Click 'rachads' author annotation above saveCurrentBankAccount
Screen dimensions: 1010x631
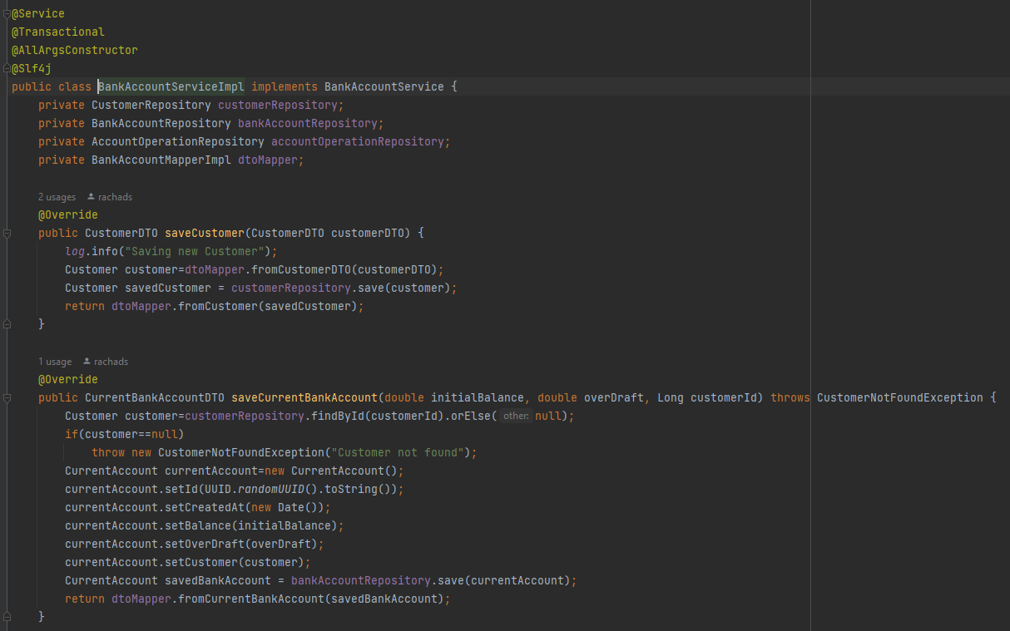tap(111, 361)
